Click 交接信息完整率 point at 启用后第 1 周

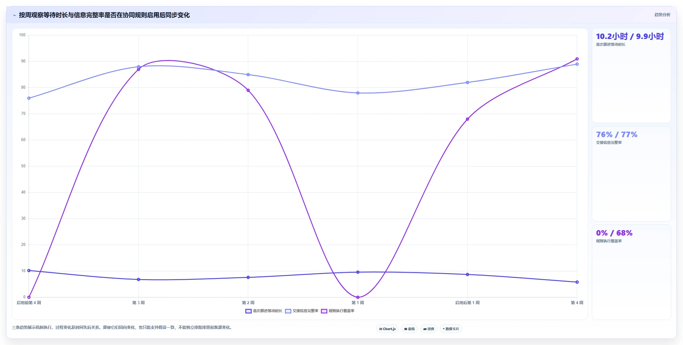click(x=467, y=82)
